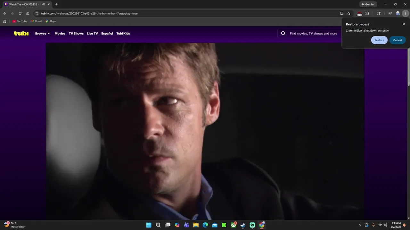
Task: Open a new browser tab
Action: 56,4
